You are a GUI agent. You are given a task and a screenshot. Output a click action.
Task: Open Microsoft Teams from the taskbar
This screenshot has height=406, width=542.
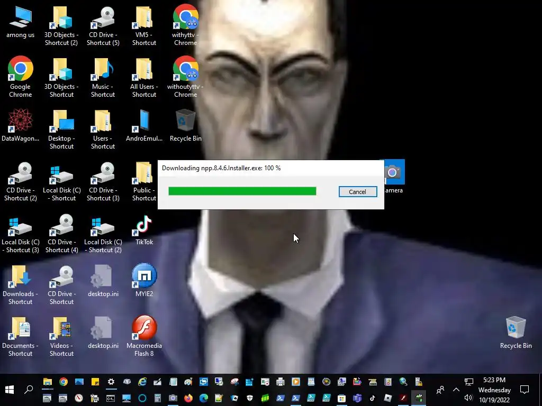pyautogui.click(x=357, y=398)
